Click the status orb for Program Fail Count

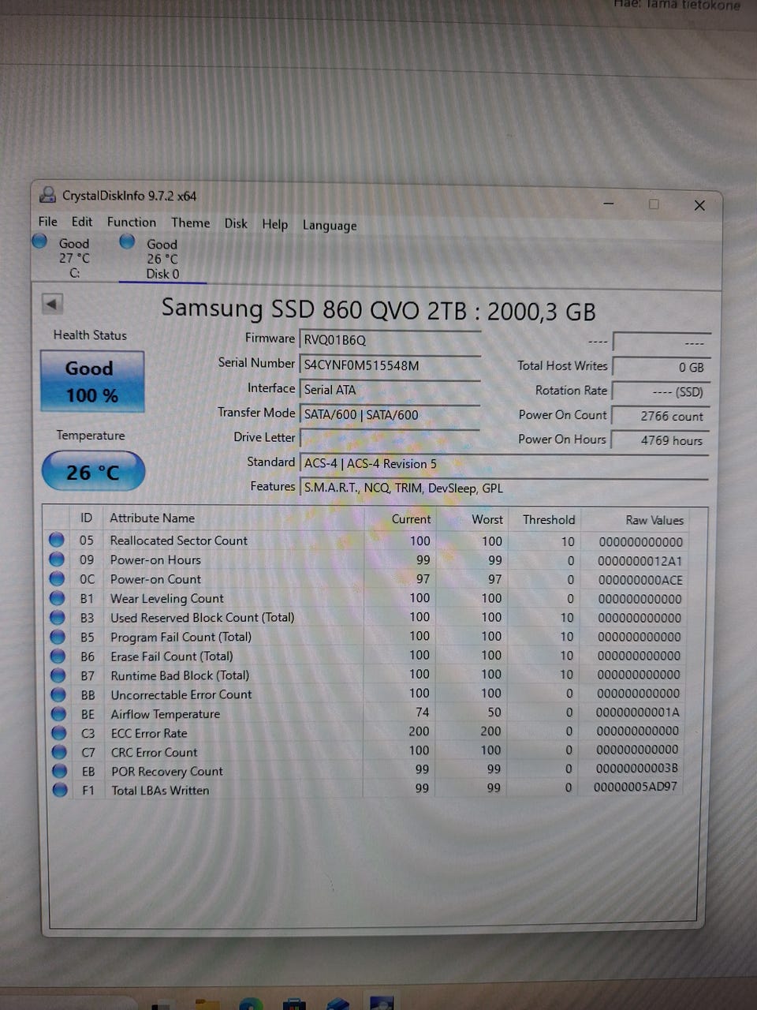(58, 637)
